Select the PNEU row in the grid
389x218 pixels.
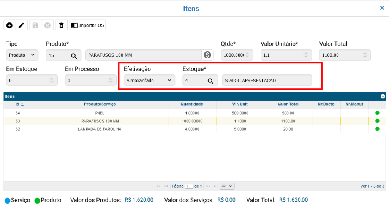point(100,113)
